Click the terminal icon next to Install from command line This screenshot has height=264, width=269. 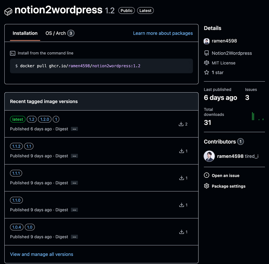coord(13,53)
